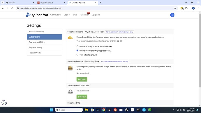The height and width of the screenshot is (113, 201).
Task: Open the Upgrade page
Action: pos(96,15)
